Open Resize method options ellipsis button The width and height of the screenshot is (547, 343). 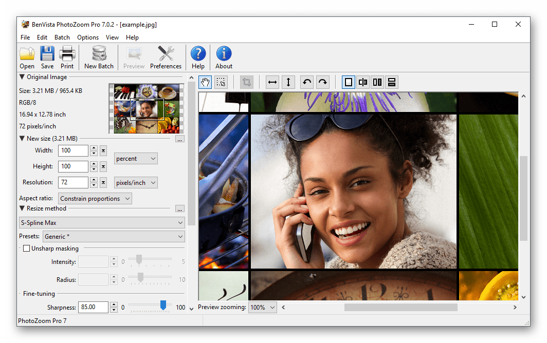tap(179, 209)
